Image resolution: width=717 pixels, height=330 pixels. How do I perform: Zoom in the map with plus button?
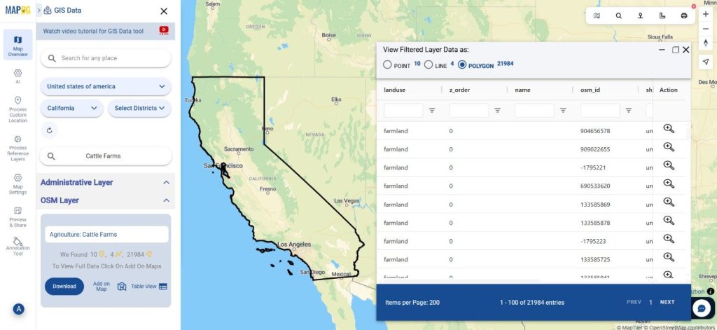(706, 14)
